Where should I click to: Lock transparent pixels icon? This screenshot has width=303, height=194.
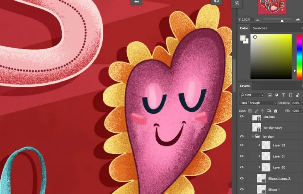tap(250, 111)
